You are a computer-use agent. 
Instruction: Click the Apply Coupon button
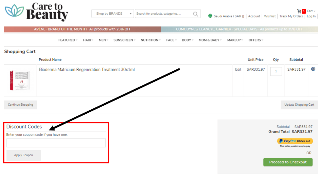(x=24, y=155)
